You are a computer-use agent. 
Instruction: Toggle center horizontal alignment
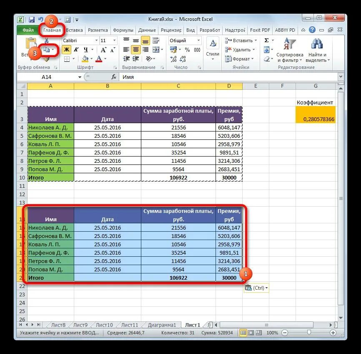point(136,50)
